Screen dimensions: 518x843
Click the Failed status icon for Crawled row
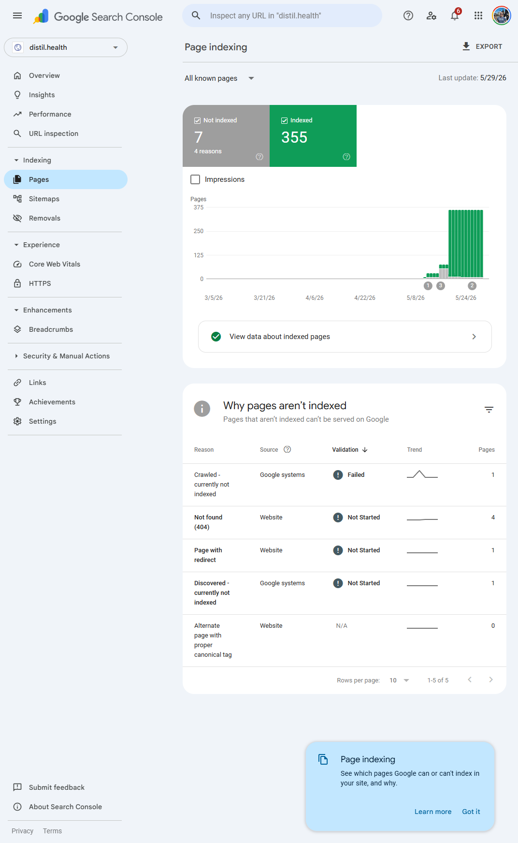(x=338, y=475)
